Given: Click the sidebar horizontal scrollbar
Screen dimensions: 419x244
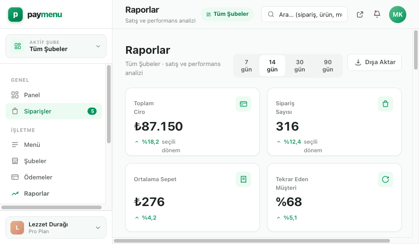Looking at the screenshot, I should [51, 207].
